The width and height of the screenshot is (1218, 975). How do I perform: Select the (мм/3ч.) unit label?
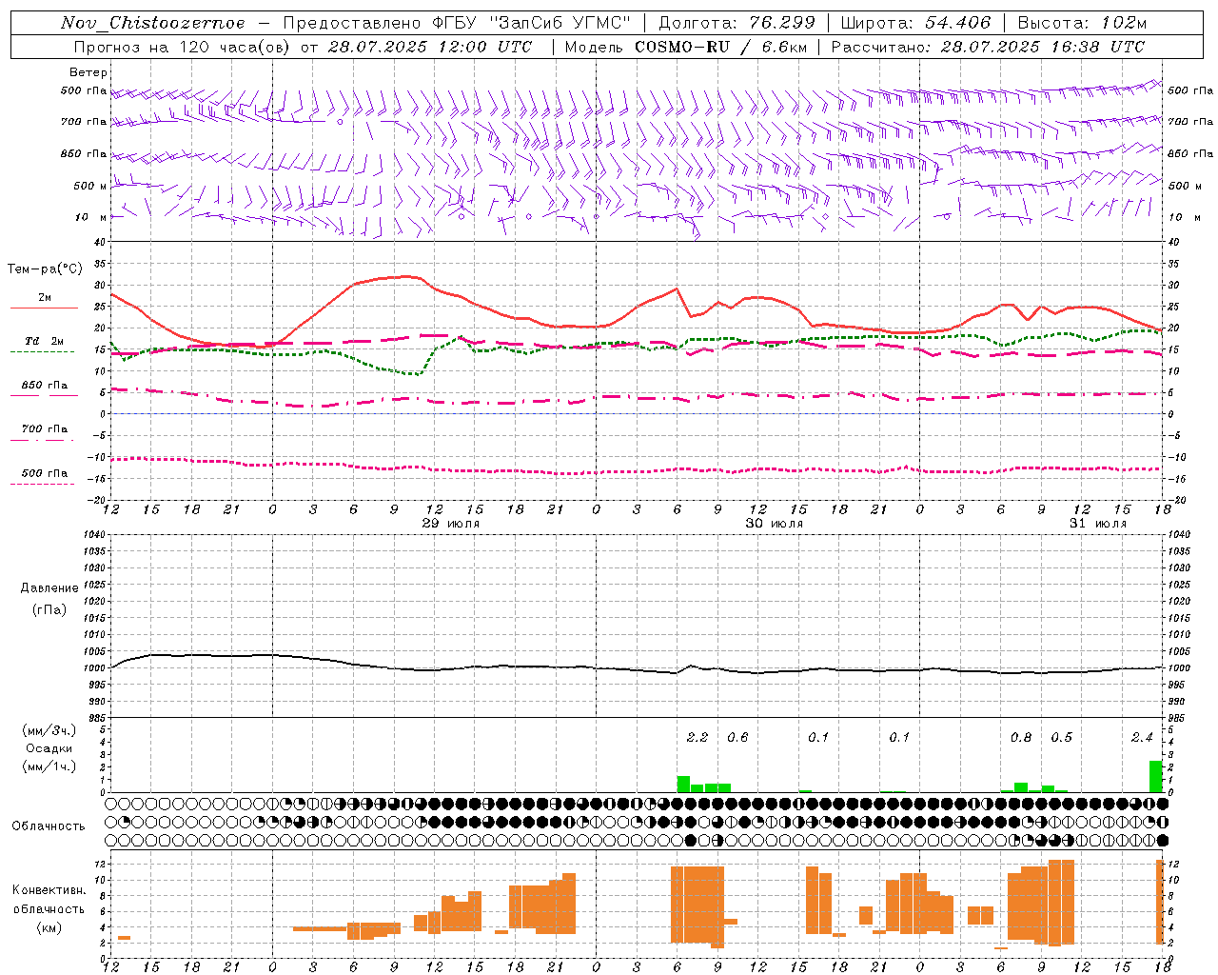coord(49,731)
